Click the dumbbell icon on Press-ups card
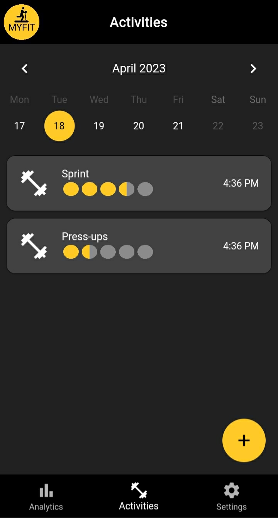 pos(34,246)
